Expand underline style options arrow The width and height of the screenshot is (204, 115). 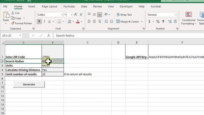click(x=53, y=21)
